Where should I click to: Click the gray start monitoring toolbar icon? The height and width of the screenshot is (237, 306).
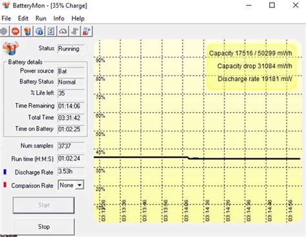pyautogui.click(x=4, y=32)
